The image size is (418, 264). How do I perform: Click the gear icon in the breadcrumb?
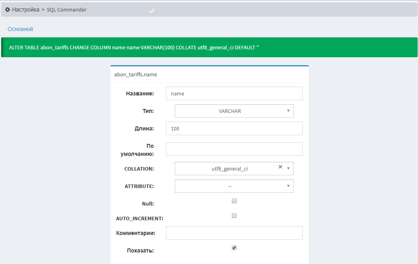point(8,10)
